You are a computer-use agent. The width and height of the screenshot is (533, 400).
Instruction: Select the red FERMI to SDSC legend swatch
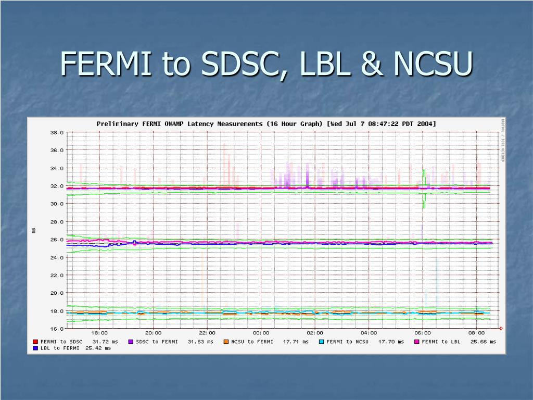35,342
